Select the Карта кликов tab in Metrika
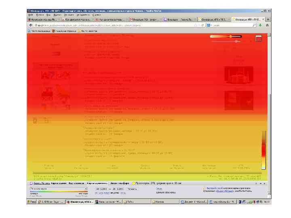 point(76,183)
